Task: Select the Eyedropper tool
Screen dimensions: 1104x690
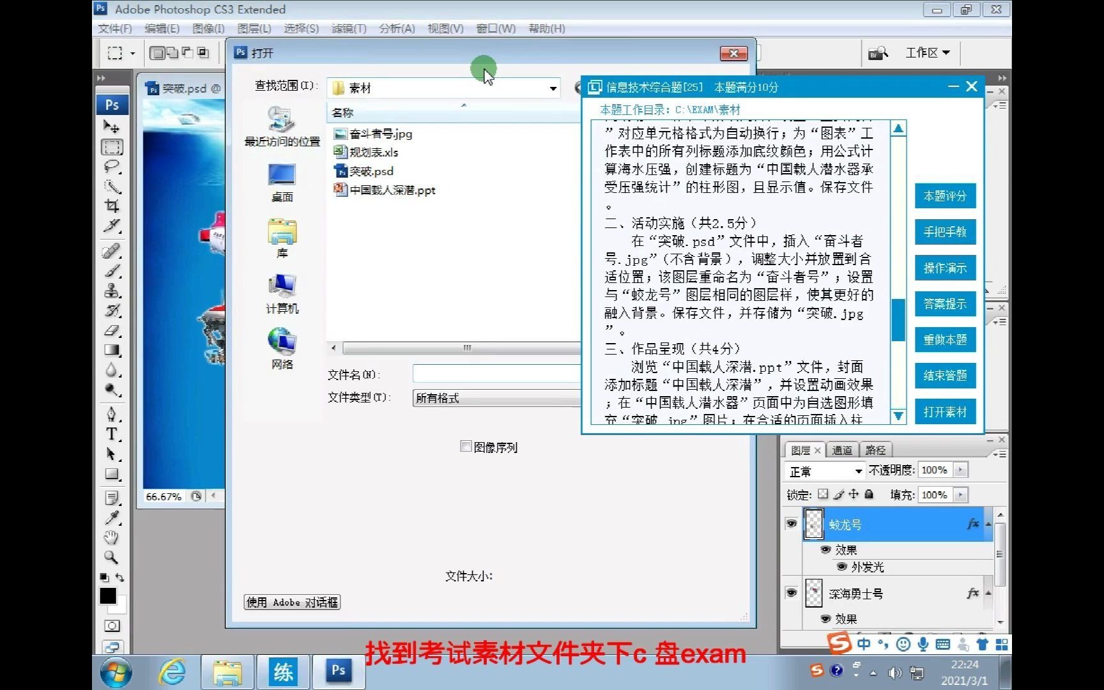Action: click(x=112, y=517)
